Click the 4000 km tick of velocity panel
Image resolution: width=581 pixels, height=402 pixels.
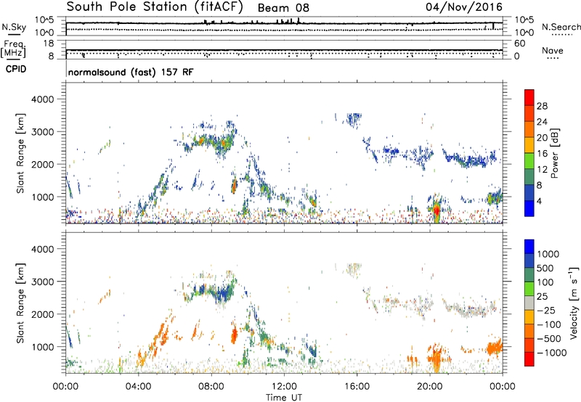(42, 249)
